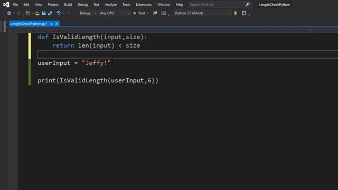The width and height of the screenshot is (338, 190).
Task: Open the Edit menu
Action: (x=26, y=5)
